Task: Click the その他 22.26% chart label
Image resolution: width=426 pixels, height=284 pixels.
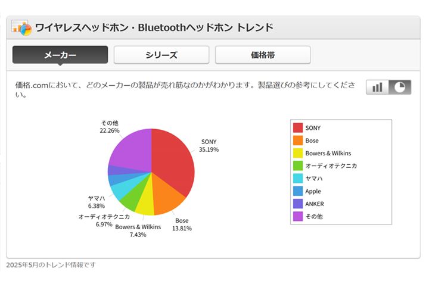Action: pos(110,127)
